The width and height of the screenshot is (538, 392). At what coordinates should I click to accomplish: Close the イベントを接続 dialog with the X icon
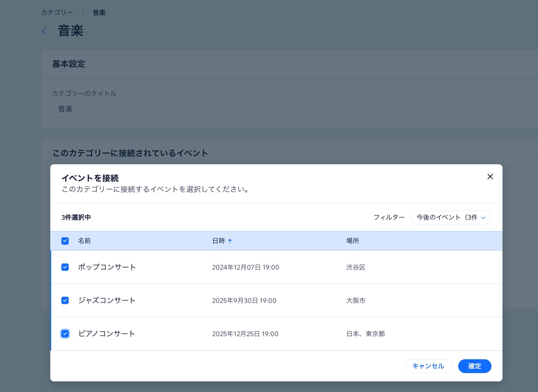490,176
